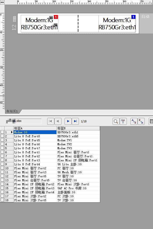The height and width of the screenshot is (229, 153).
Task: Open the table view icon
Action: click(x=151, y=121)
